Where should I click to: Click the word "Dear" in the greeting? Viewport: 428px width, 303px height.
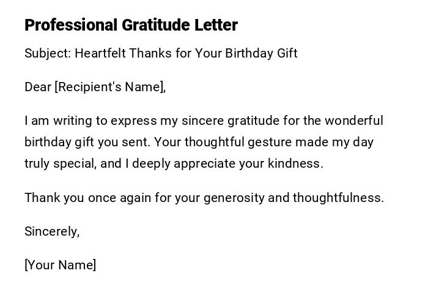coord(38,87)
